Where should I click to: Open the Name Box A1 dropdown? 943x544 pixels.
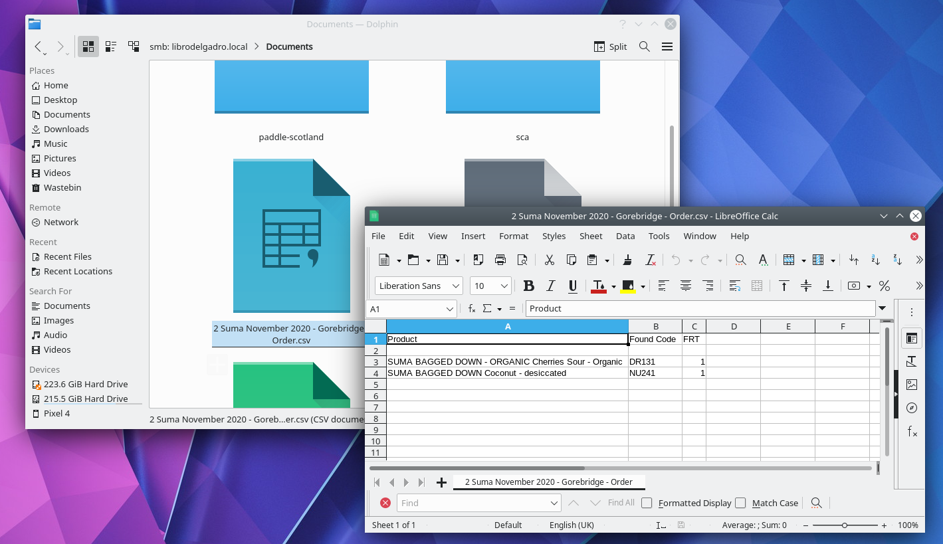450,309
